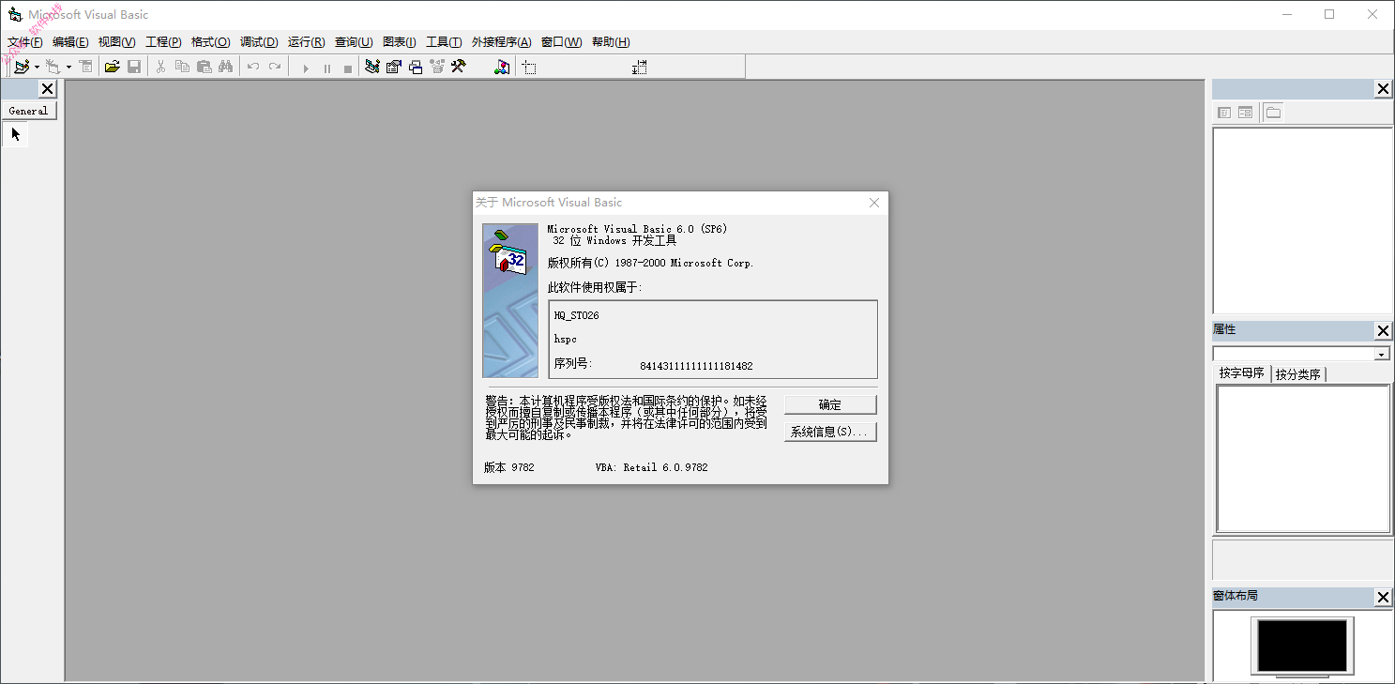The height and width of the screenshot is (684, 1395).
Task: Close the 窗体布局 panel
Action: [x=1384, y=598]
